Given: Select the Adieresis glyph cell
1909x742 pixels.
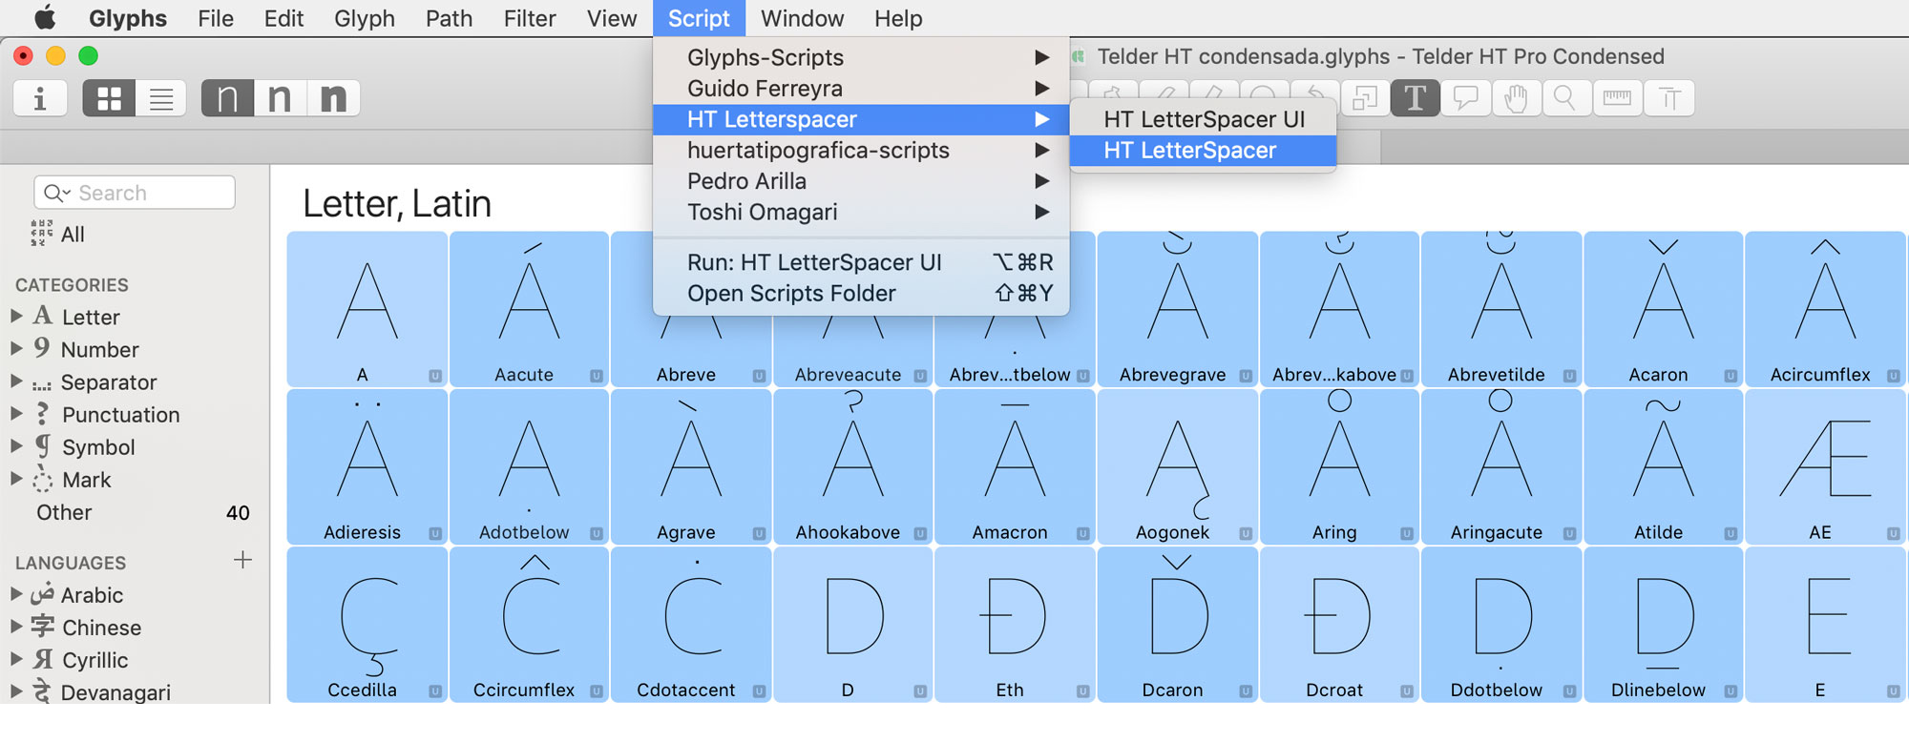Looking at the screenshot, I should click(x=367, y=466).
